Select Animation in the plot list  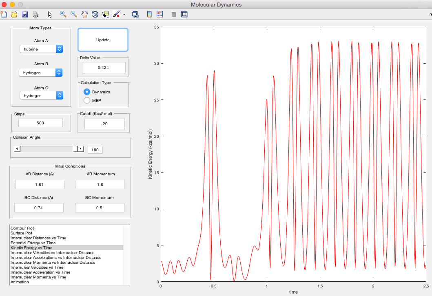click(20, 282)
